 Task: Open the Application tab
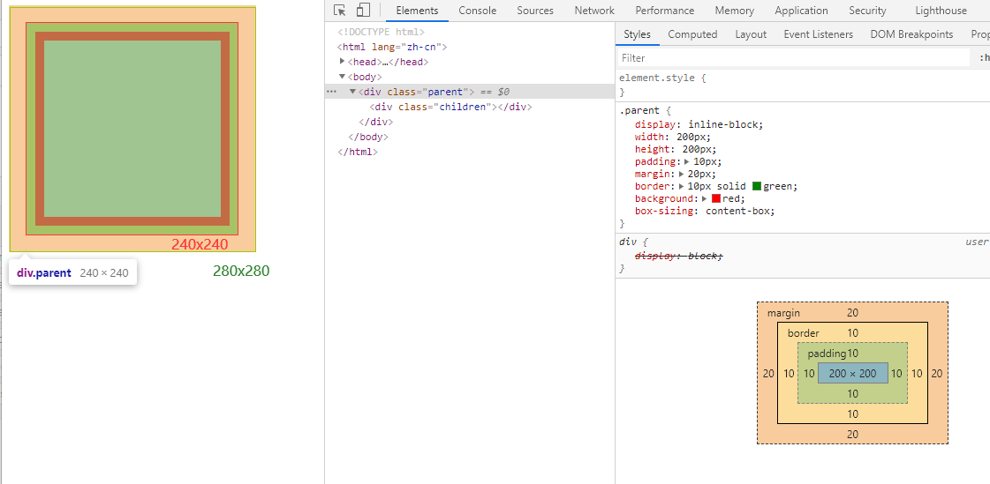click(801, 11)
